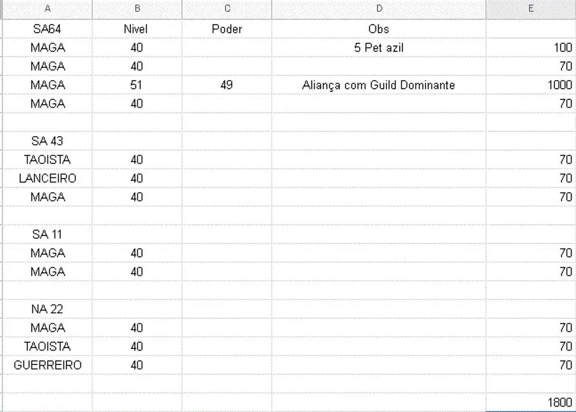Select column B header
This screenshot has height=412, width=576.
(137, 9)
